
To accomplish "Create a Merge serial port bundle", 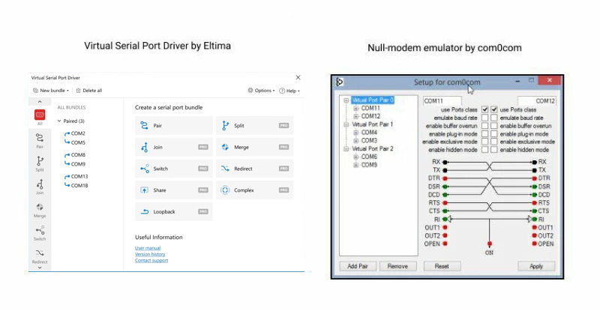I will pyautogui.click(x=254, y=147).
